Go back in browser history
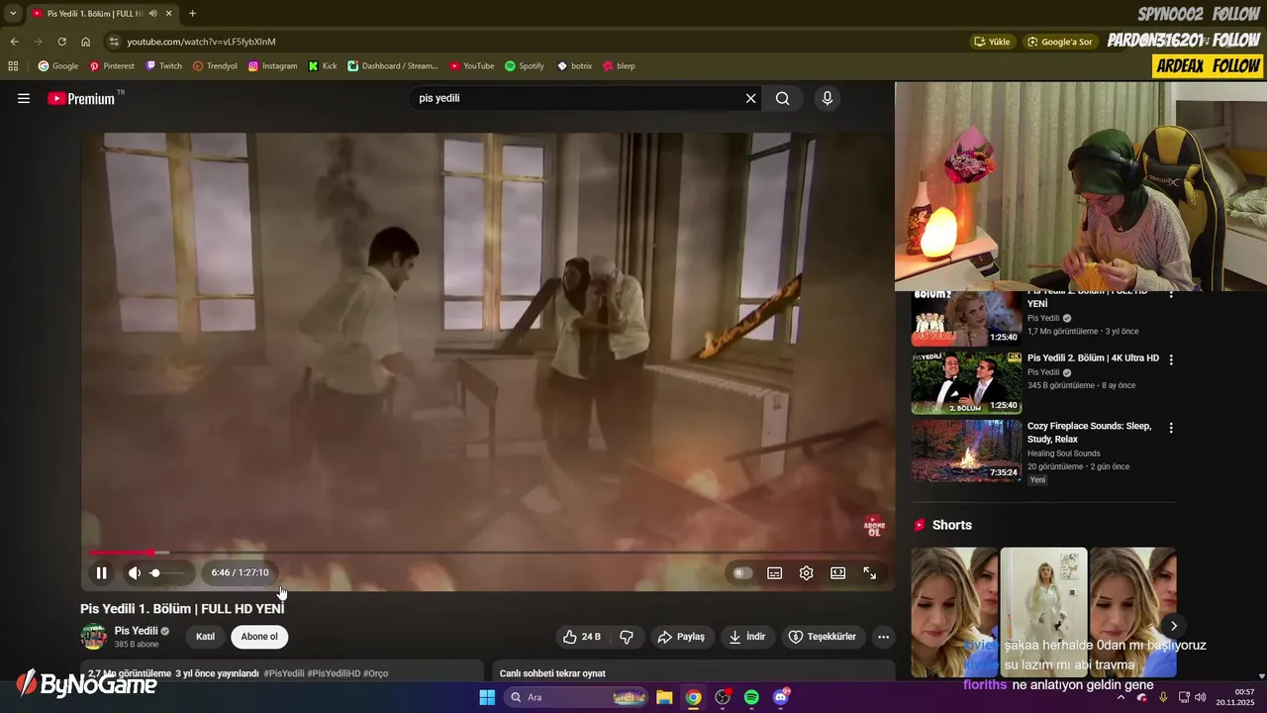Viewport: 1267px width, 713px height. click(14, 42)
